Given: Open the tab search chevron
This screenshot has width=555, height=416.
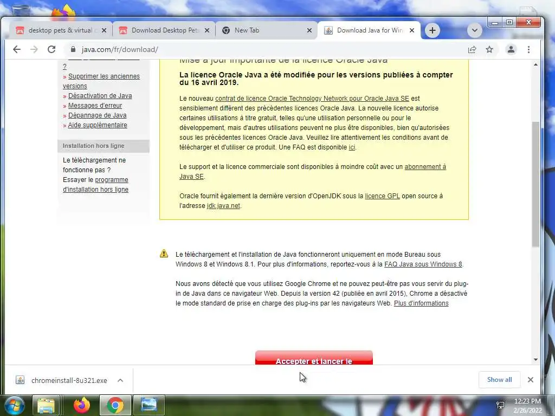Looking at the screenshot, I should point(475,30).
